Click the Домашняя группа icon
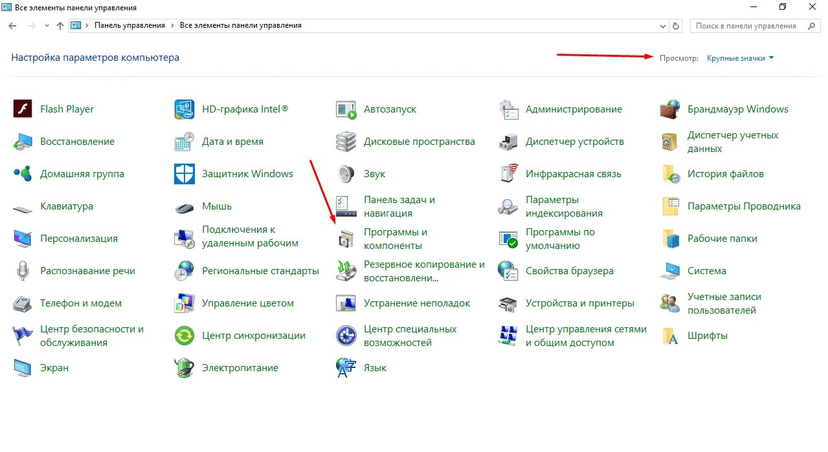The height and width of the screenshot is (452, 828). point(23,174)
